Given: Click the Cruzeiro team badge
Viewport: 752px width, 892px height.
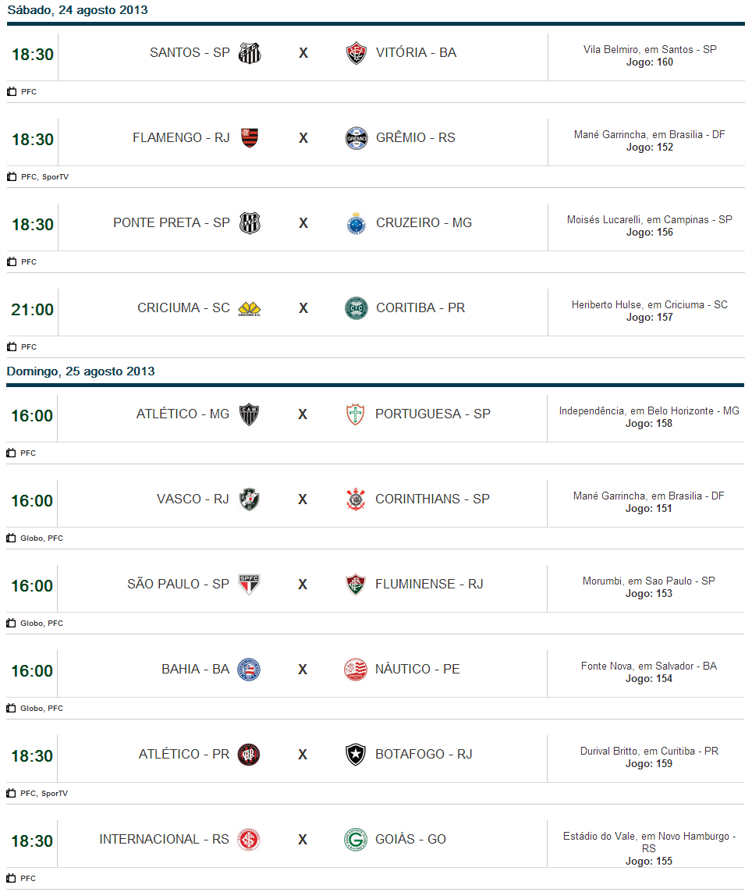Looking at the screenshot, I should pos(356,223).
